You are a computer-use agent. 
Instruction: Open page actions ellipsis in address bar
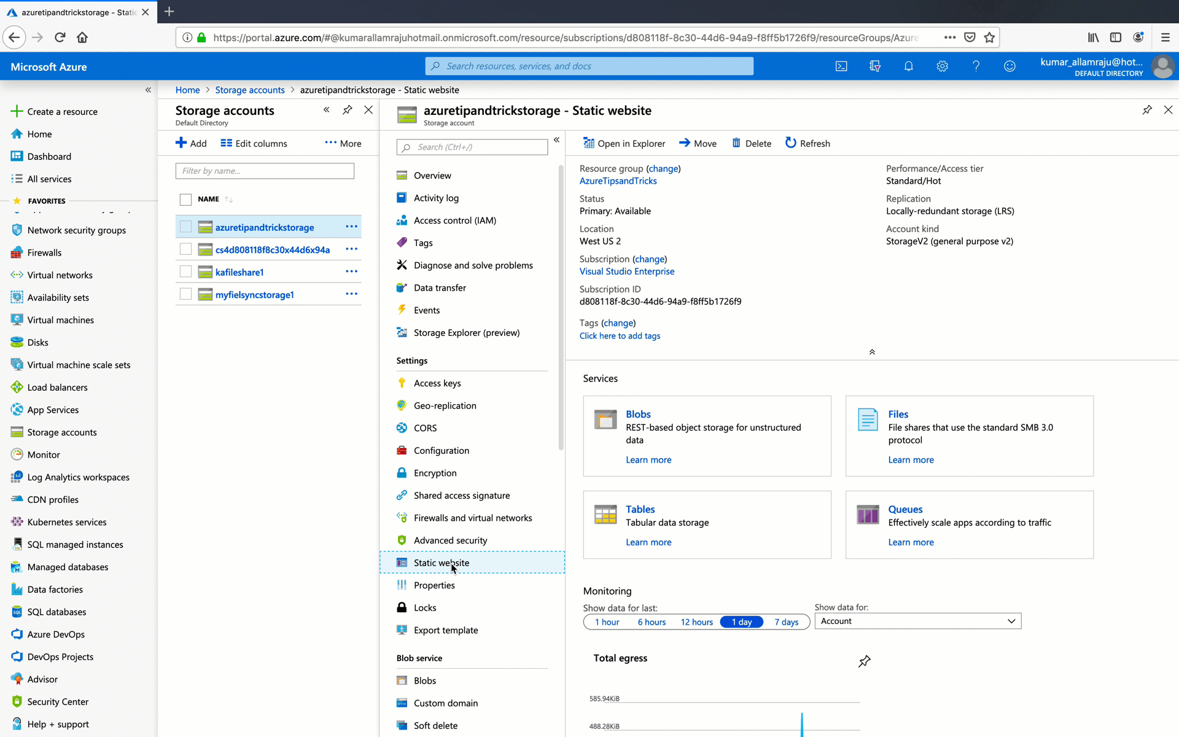coord(950,37)
